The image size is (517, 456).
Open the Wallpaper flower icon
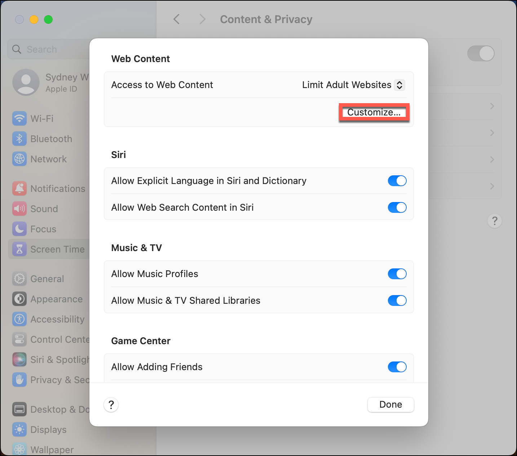19,449
